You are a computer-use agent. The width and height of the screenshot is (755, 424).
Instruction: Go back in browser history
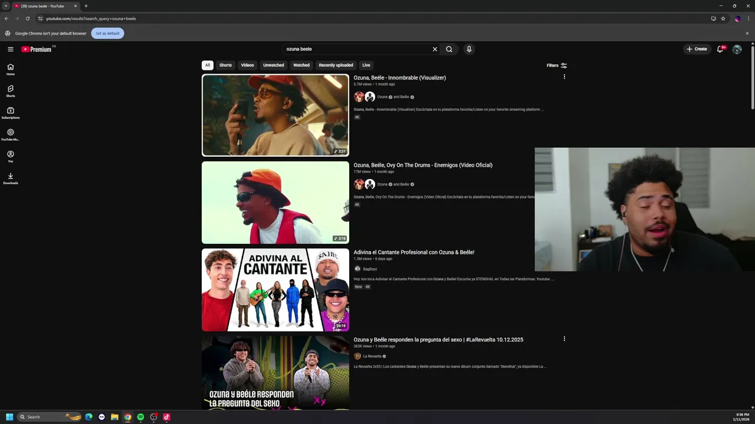(x=6, y=18)
